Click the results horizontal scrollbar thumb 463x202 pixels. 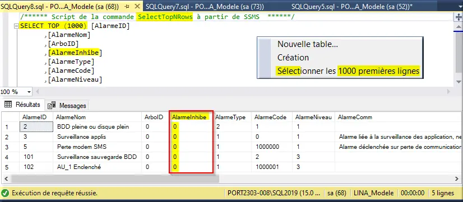pos(115,178)
